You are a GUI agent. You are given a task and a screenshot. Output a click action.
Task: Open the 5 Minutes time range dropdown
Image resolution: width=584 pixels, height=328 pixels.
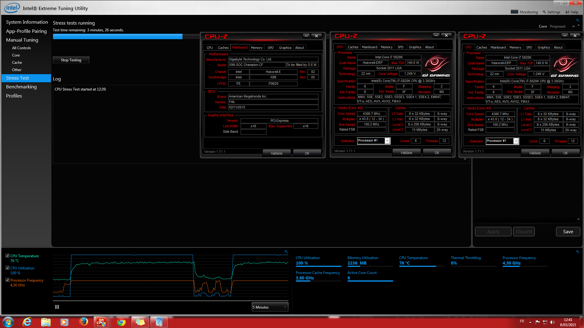click(270, 307)
